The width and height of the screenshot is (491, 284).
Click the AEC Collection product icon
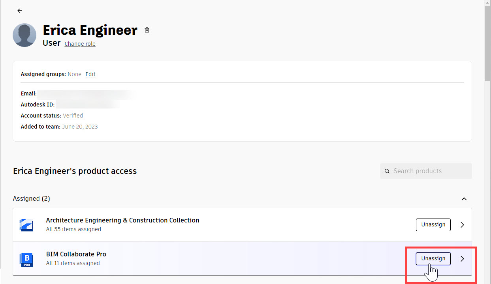tap(26, 225)
